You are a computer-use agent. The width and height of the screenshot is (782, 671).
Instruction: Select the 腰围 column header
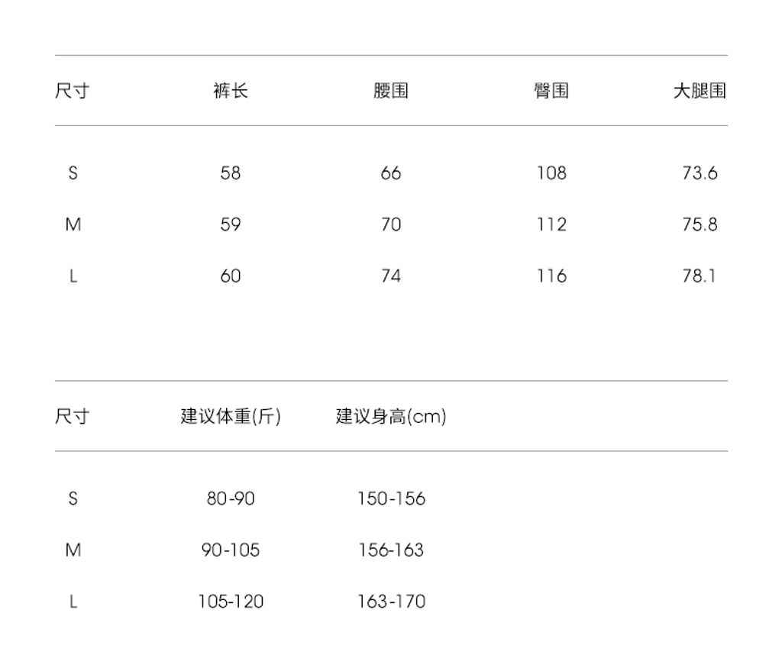[391, 91]
